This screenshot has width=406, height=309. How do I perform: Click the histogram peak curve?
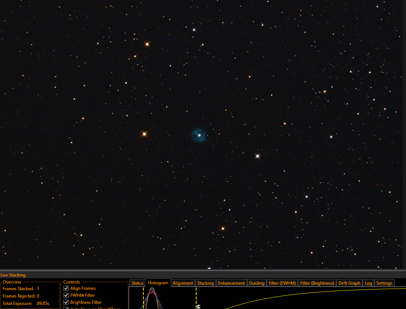[152, 298]
